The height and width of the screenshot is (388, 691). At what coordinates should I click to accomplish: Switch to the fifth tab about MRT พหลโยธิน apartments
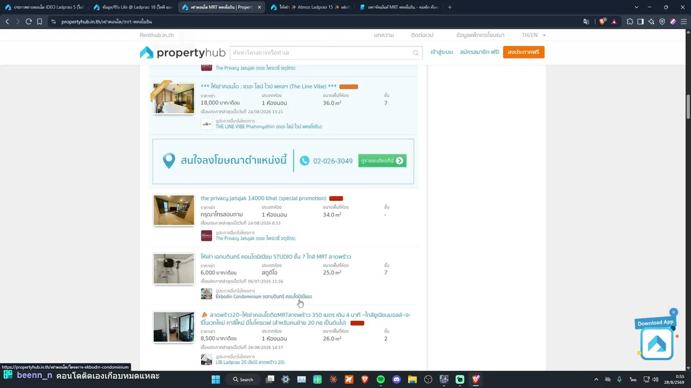coord(398,7)
